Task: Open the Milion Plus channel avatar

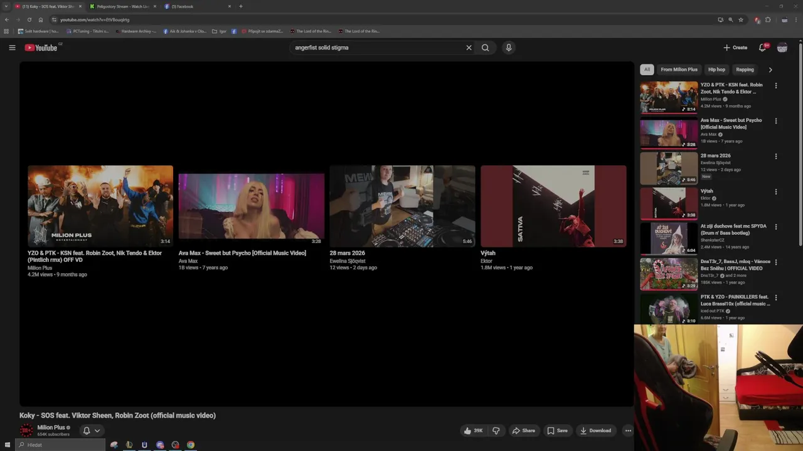Action: pyautogui.click(x=26, y=430)
